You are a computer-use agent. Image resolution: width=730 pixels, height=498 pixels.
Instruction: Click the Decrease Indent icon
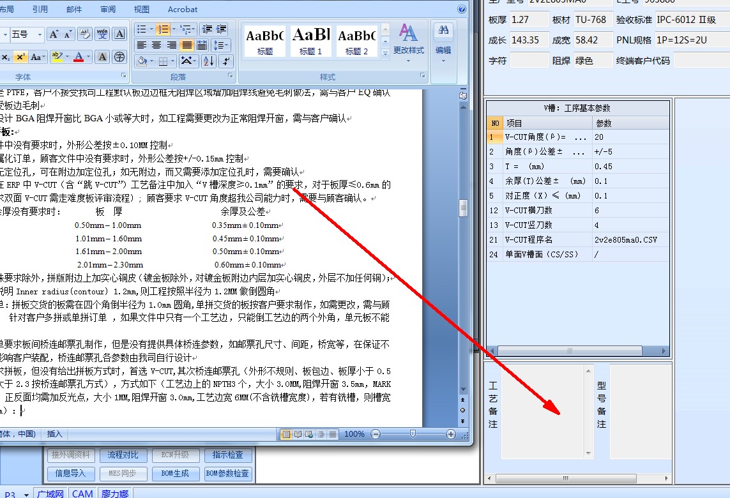[207, 29]
